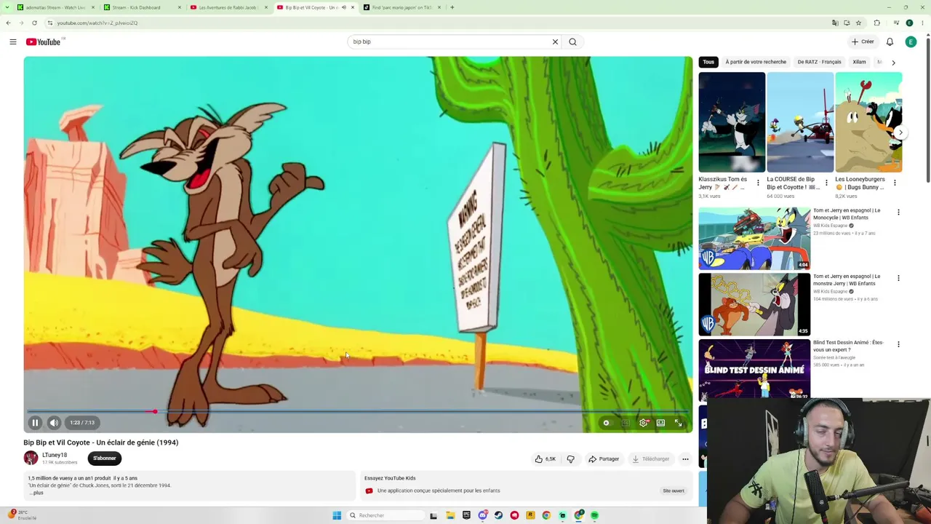
Task: Share the video with Partager
Action: [x=604, y=459]
